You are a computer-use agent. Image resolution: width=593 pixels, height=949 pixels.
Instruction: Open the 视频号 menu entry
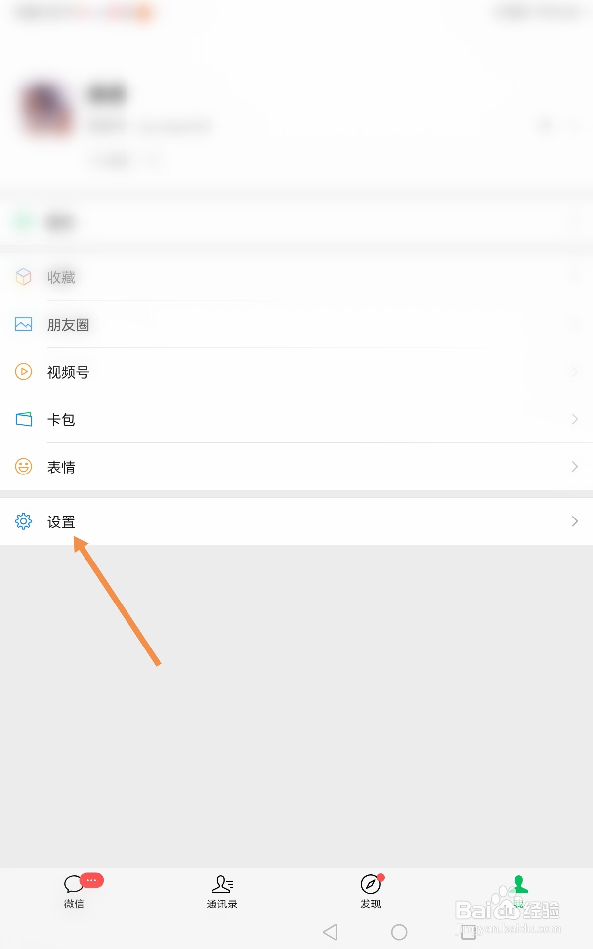(296, 372)
